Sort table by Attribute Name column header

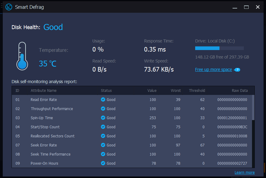coord(43,90)
